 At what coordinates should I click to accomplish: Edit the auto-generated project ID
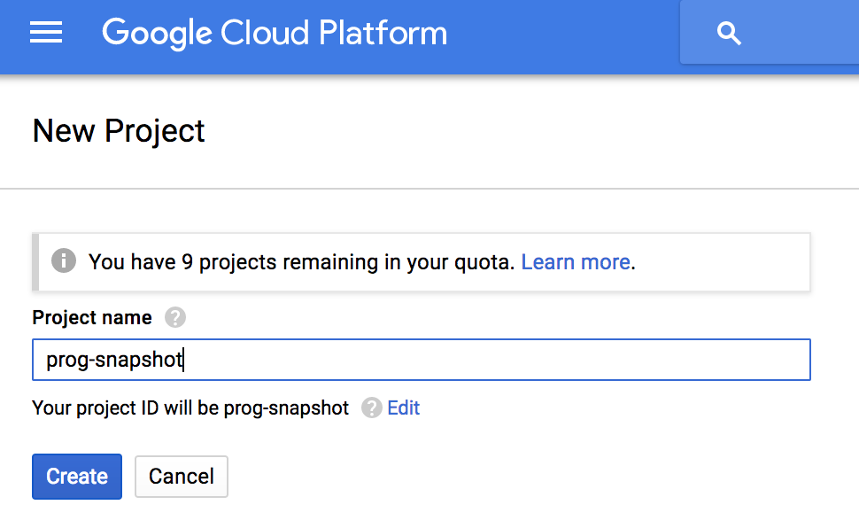403,408
